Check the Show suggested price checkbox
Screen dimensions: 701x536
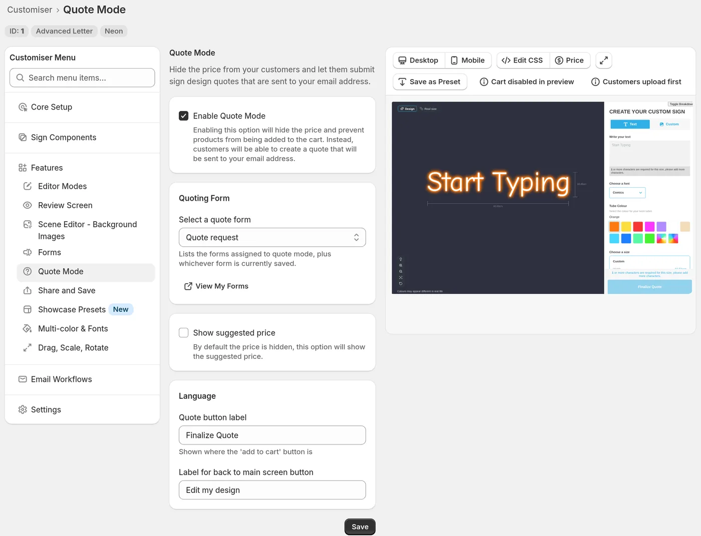pos(184,333)
